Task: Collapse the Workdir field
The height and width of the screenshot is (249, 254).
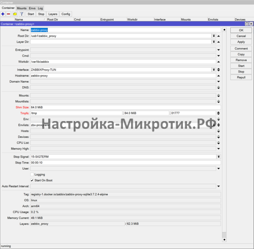Action: [218, 62]
